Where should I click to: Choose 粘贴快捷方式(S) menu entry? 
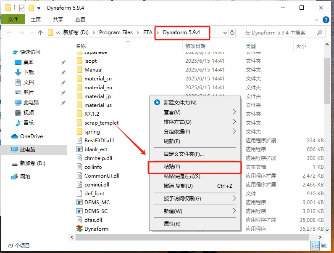(195, 176)
